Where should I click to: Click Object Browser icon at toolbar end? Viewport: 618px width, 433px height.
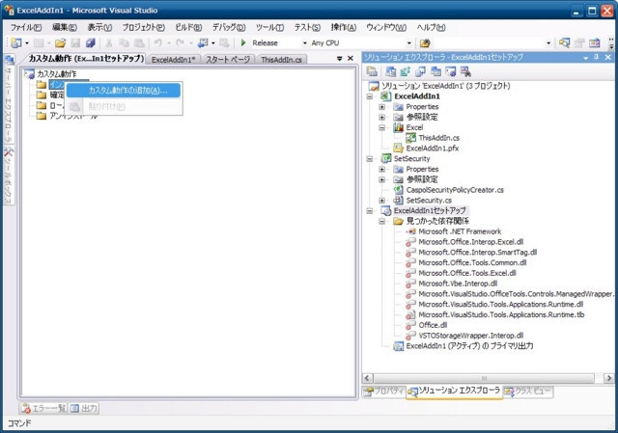pyautogui.click(x=595, y=42)
